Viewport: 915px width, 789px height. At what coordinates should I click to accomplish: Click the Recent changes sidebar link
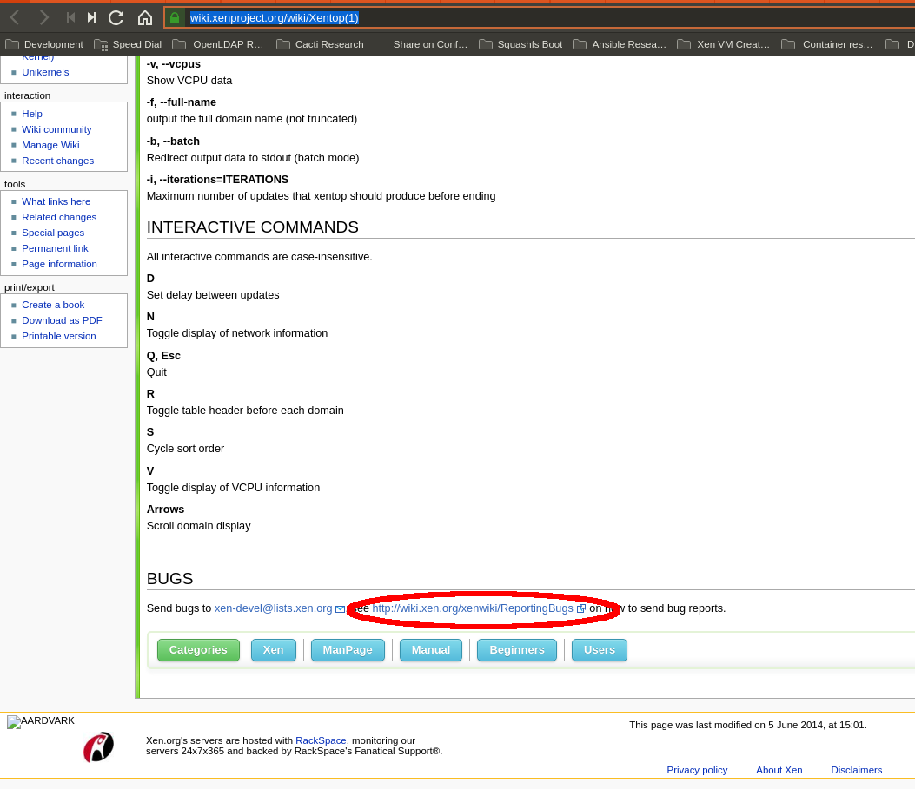coord(57,161)
